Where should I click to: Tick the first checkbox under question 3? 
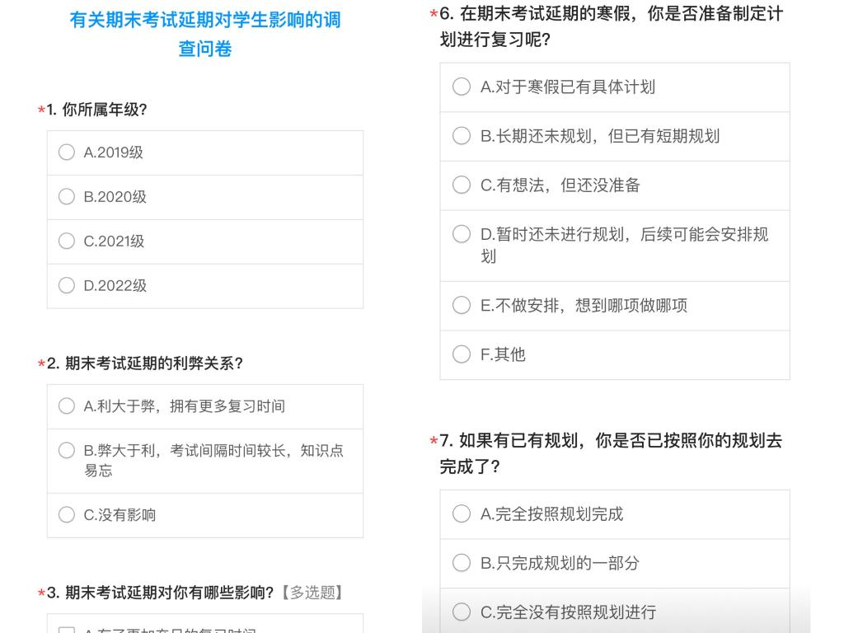pyautogui.click(x=67, y=630)
